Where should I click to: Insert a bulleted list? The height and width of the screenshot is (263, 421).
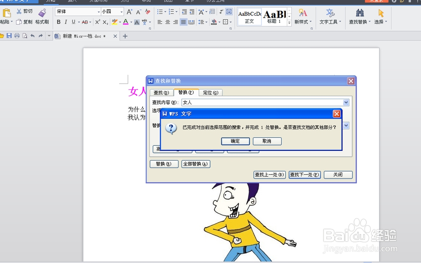pos(160,12)
